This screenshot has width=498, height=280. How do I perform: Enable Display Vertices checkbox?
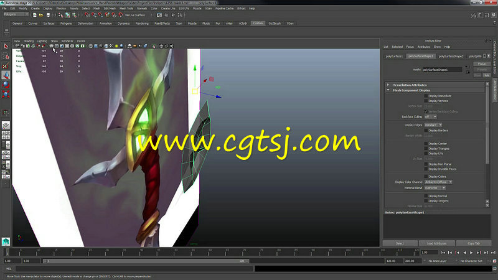(x=426, y=101)
